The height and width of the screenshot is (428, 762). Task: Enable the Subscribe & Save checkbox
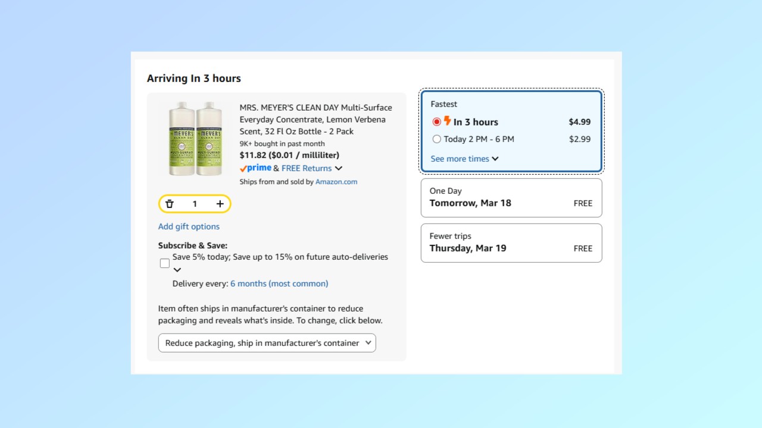click(x=164, y=263)
